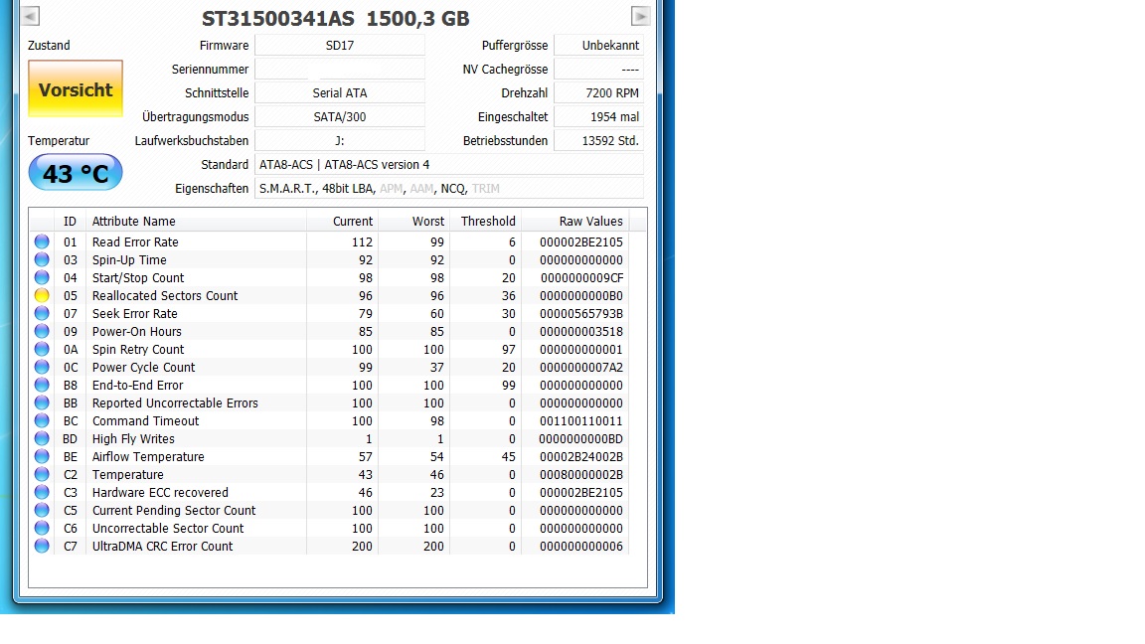Click the Eingeschaltet field 1954 mal
This screenshot has height=644, width=1145.
tap(598, 117)
